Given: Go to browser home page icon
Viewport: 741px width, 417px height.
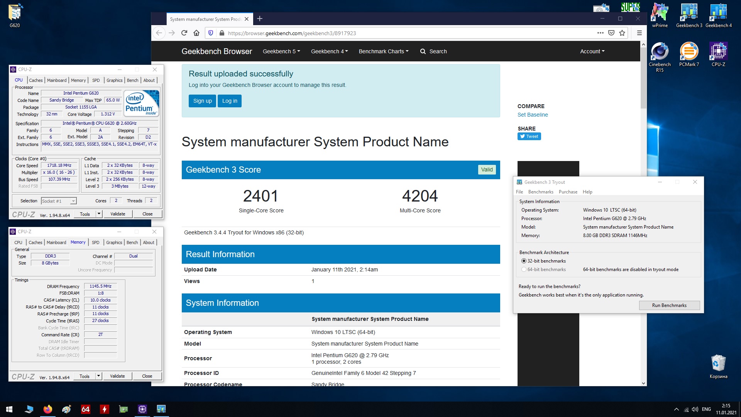Looking at the screenshot, I should pyautogui.click(x=196, y=33).
